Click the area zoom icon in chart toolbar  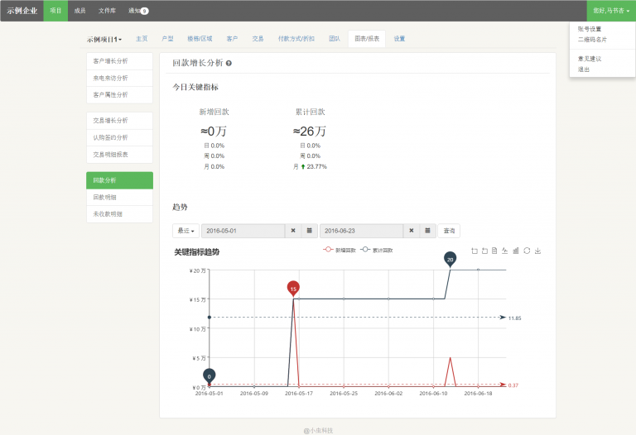point(474,251)
